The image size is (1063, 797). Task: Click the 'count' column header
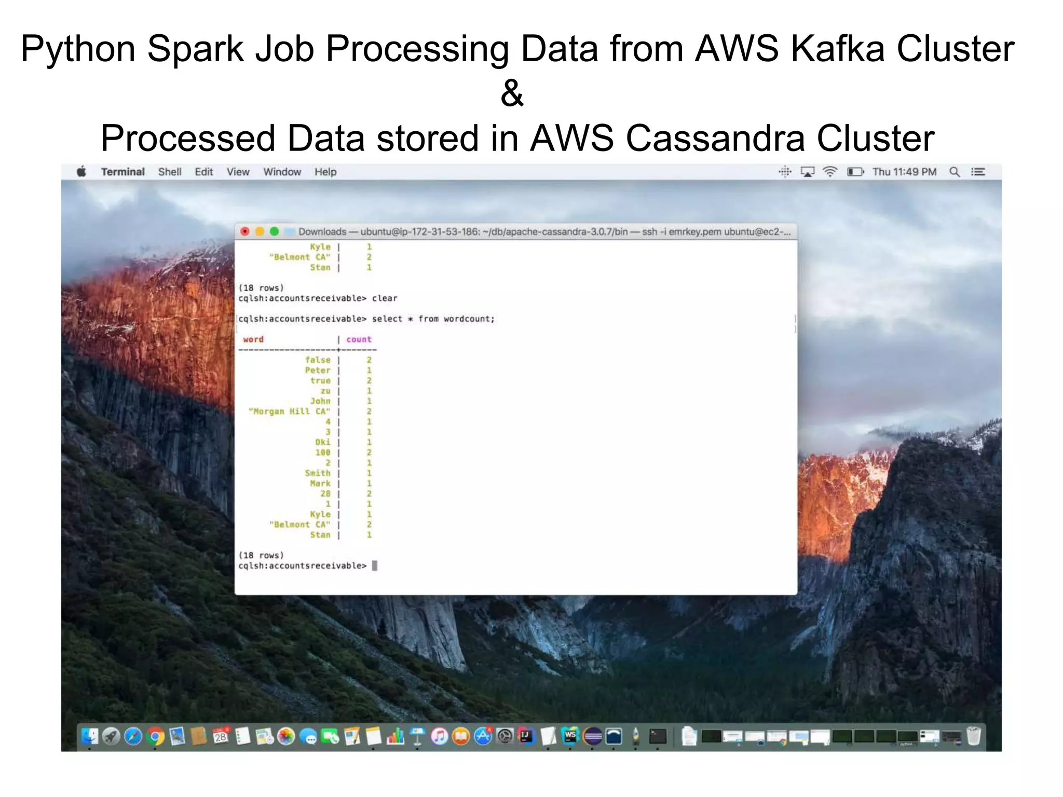(359, 339)
